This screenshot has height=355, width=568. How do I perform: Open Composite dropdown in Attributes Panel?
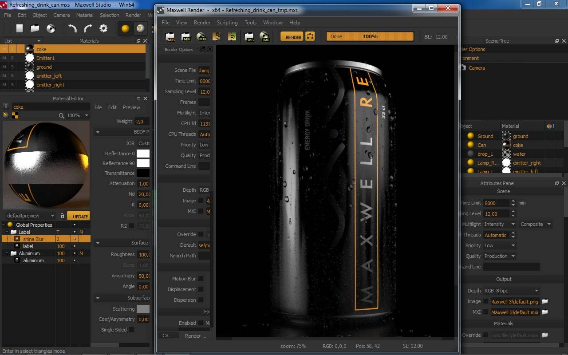click(x=535, y=224)
